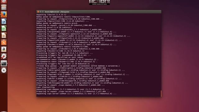Click the line "Unpacking libkrb5support0:amd64"

point(82,83)
